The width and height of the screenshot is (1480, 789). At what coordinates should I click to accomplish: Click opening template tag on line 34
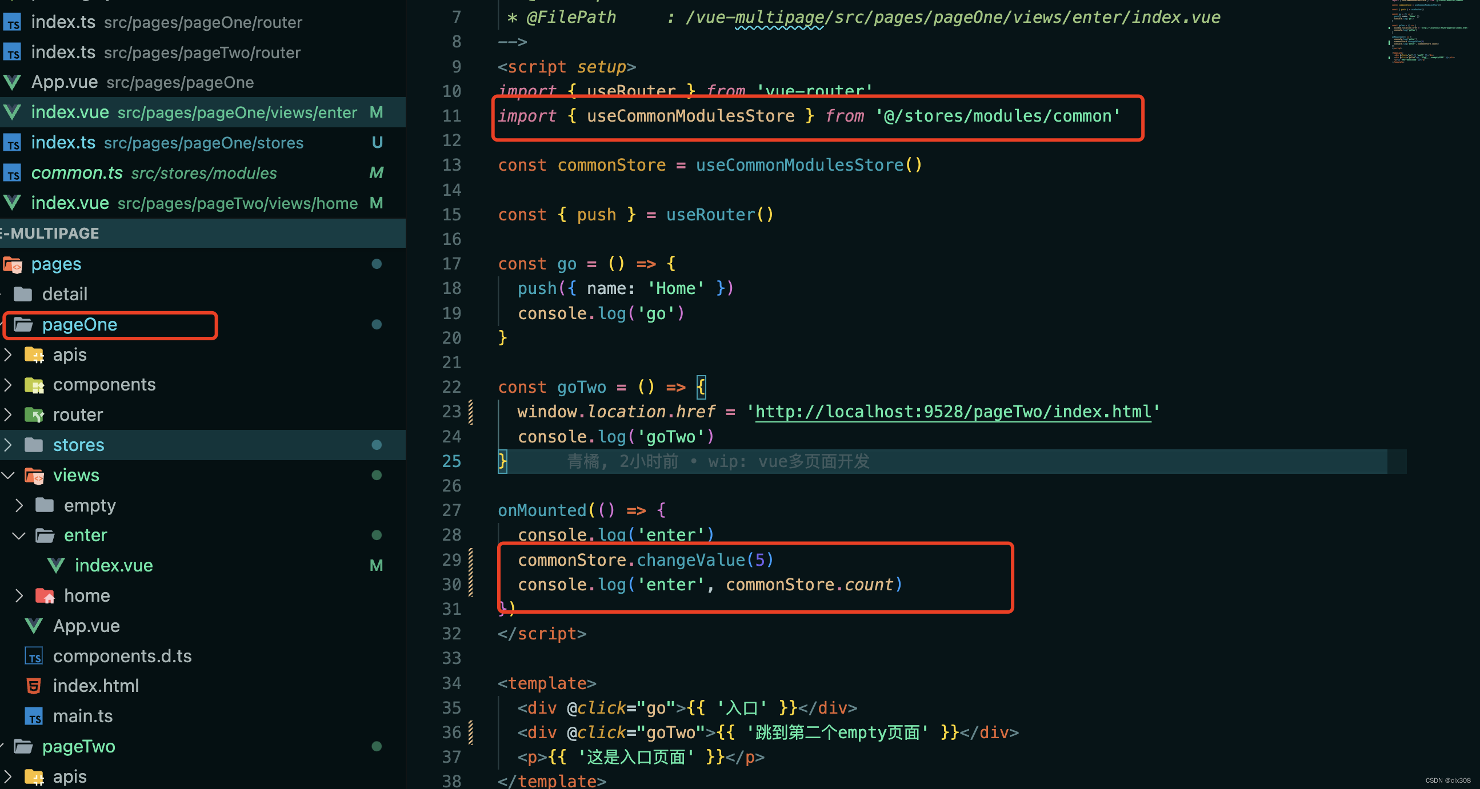[547, 683]
